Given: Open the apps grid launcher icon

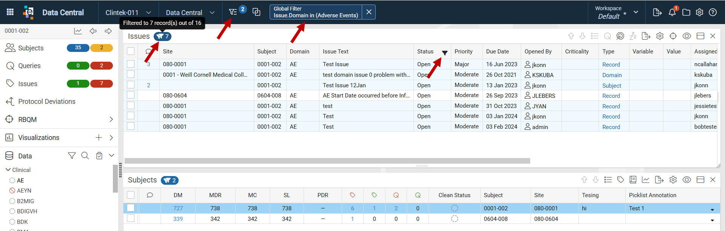Looking at the screenshot, I should point(10,12).
